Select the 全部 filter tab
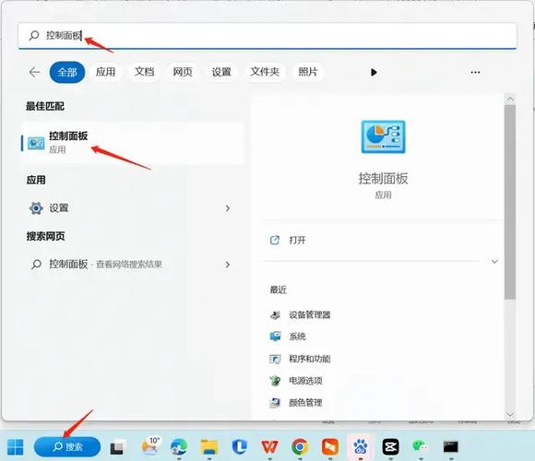Screen dimensions: 535x461 click(67, 72)
